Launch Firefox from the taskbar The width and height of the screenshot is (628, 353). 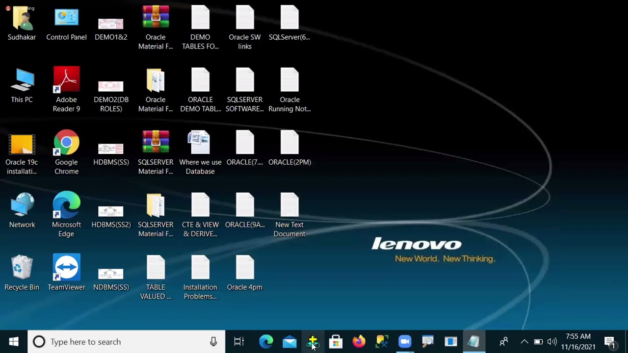pyautogui.click(x=359, y=342)
